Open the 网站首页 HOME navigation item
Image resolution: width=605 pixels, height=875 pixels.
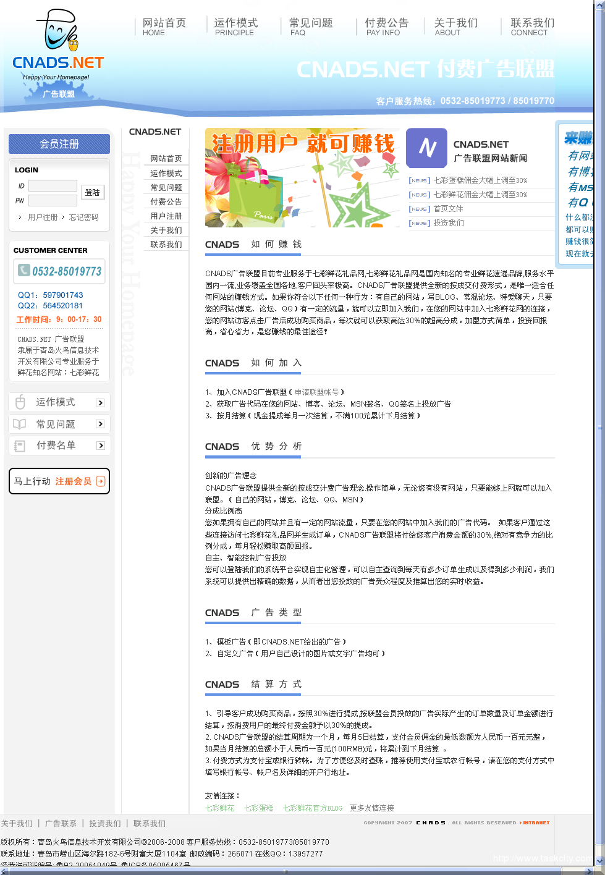(164, 26)
